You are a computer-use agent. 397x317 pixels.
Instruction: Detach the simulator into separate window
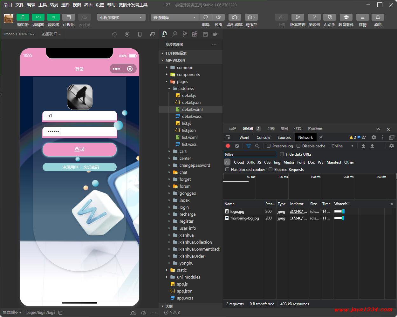pyautogui.click(x=153, y=34)
